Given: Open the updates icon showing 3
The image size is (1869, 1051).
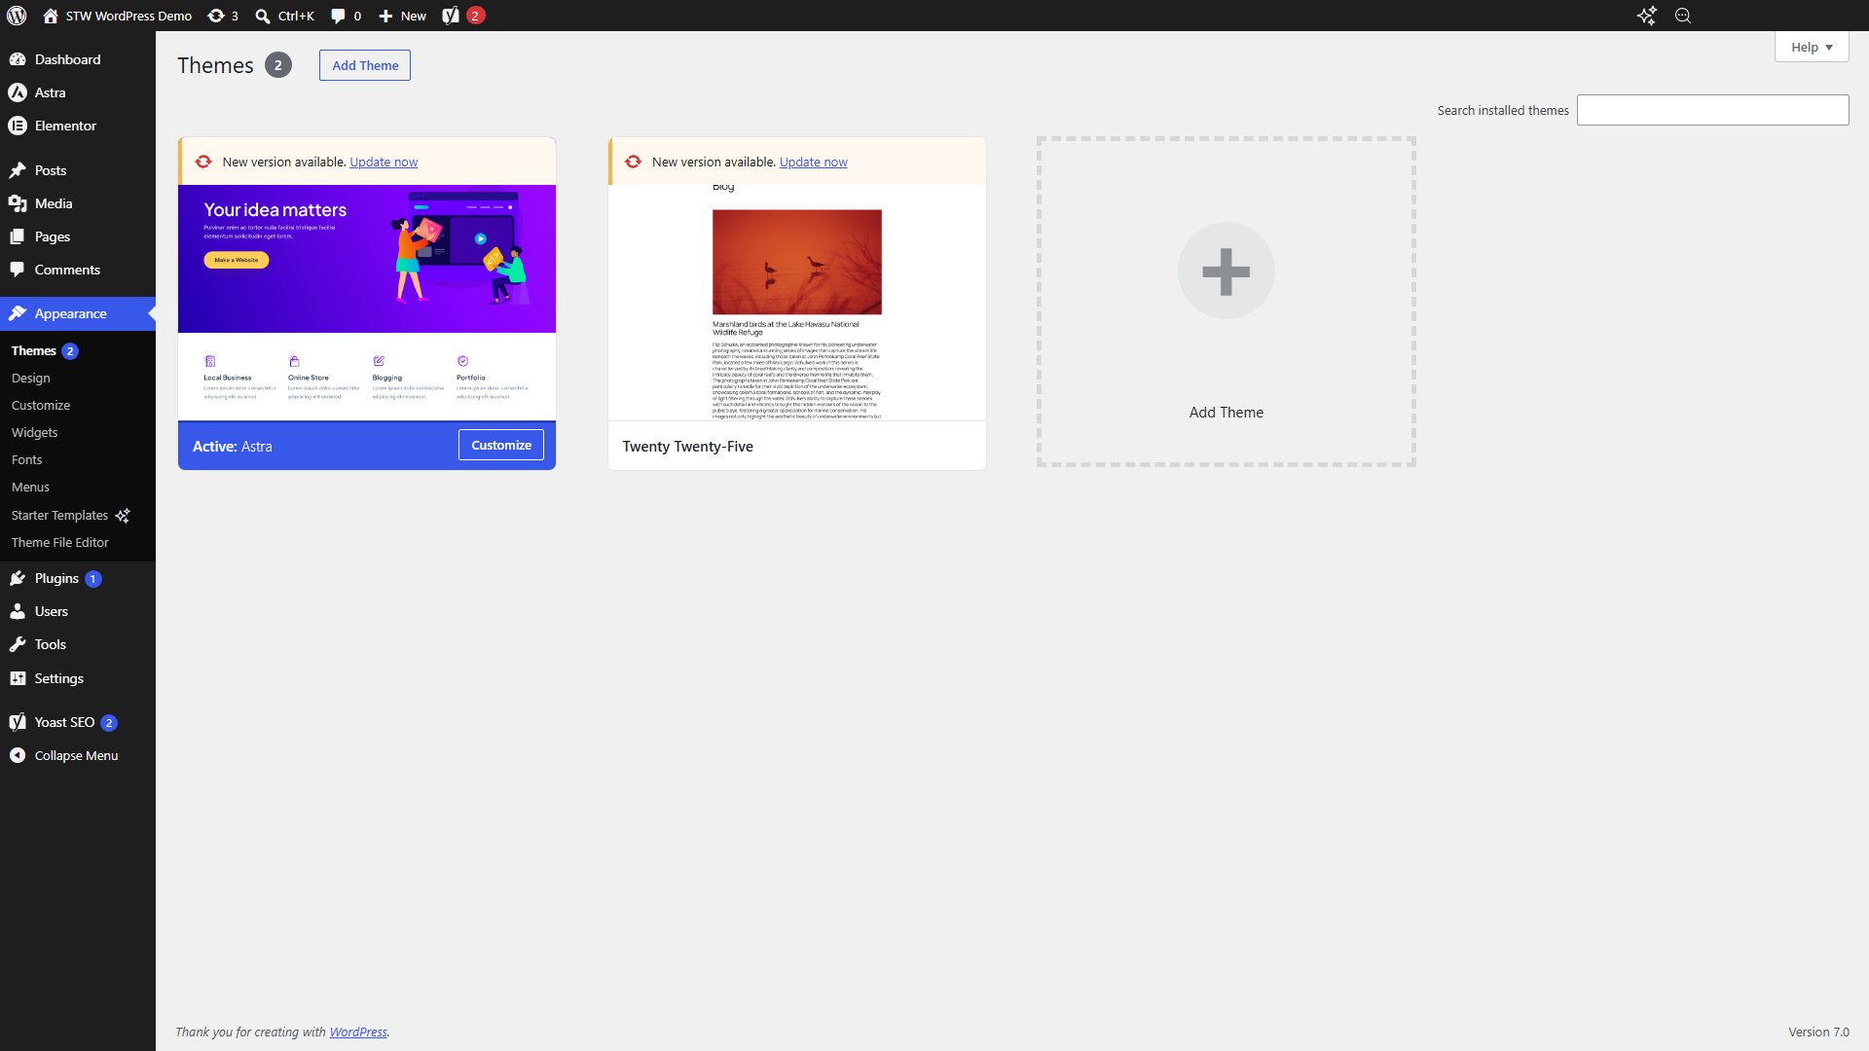Looking at the screenshot, I should [x=216, y=16].
